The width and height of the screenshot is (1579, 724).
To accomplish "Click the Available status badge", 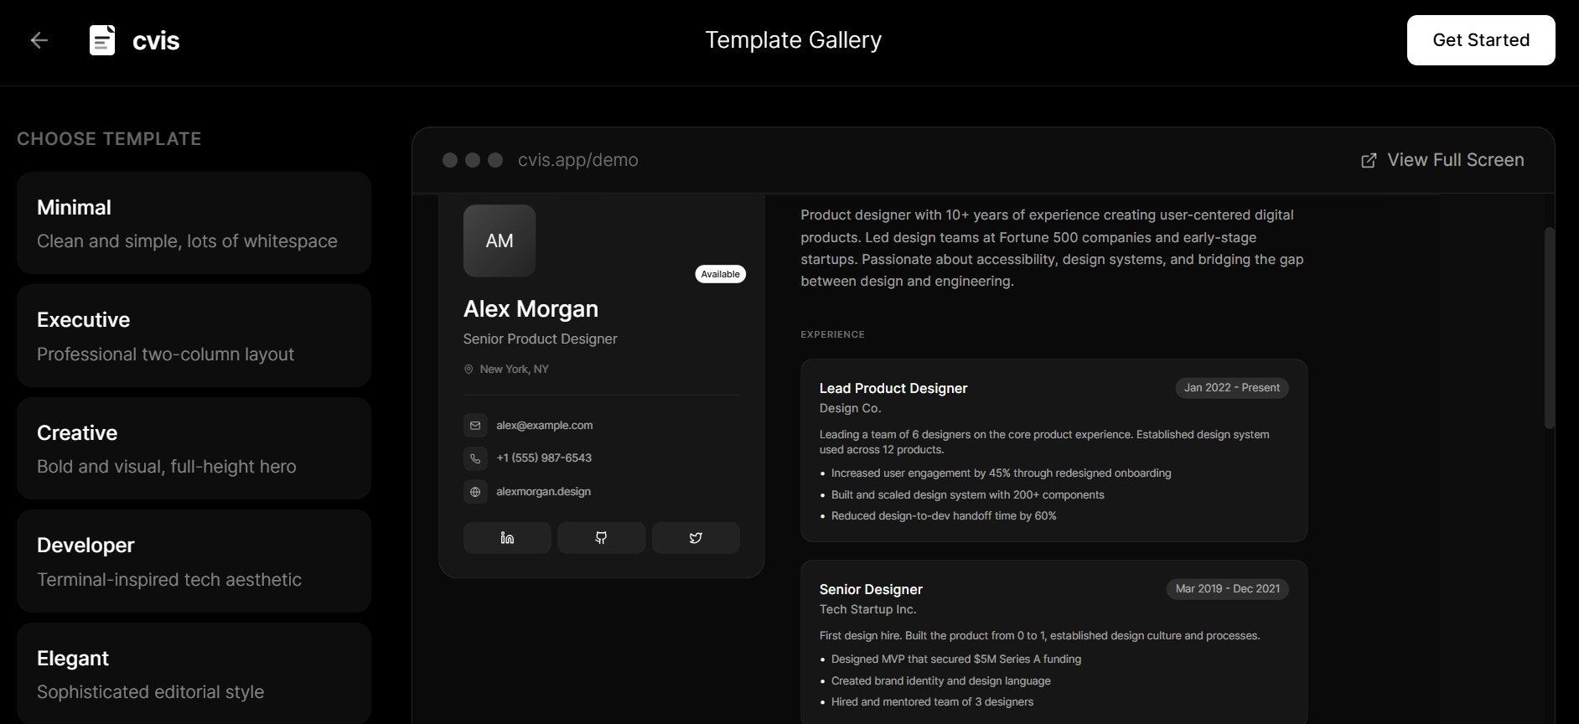I will (720, 274).
